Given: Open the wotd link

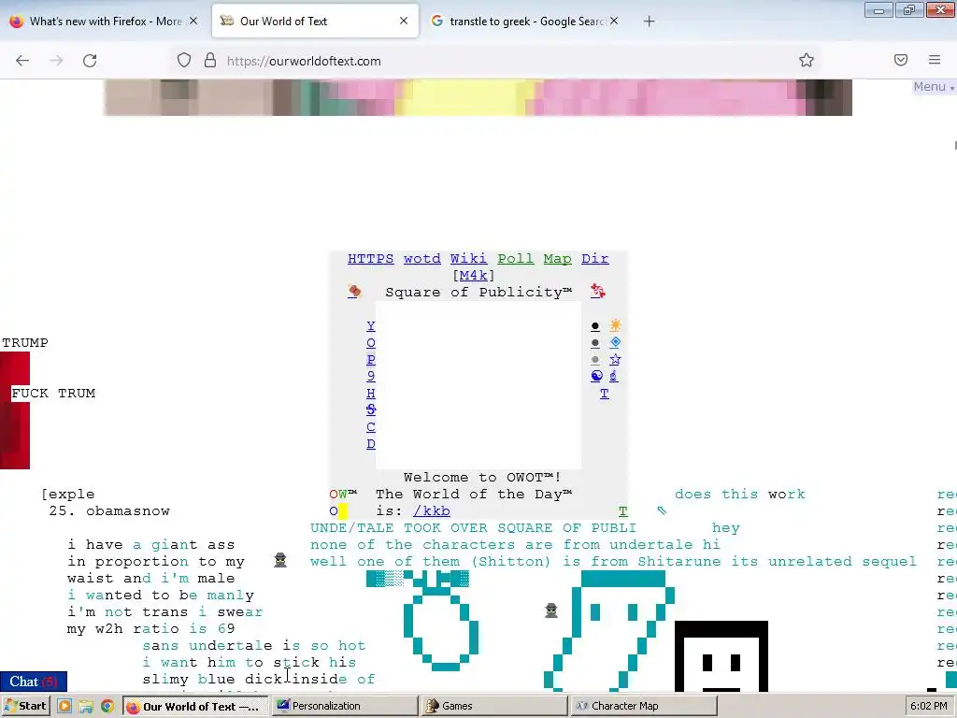Looking at the screenshot, I should [x=421, y=259].
